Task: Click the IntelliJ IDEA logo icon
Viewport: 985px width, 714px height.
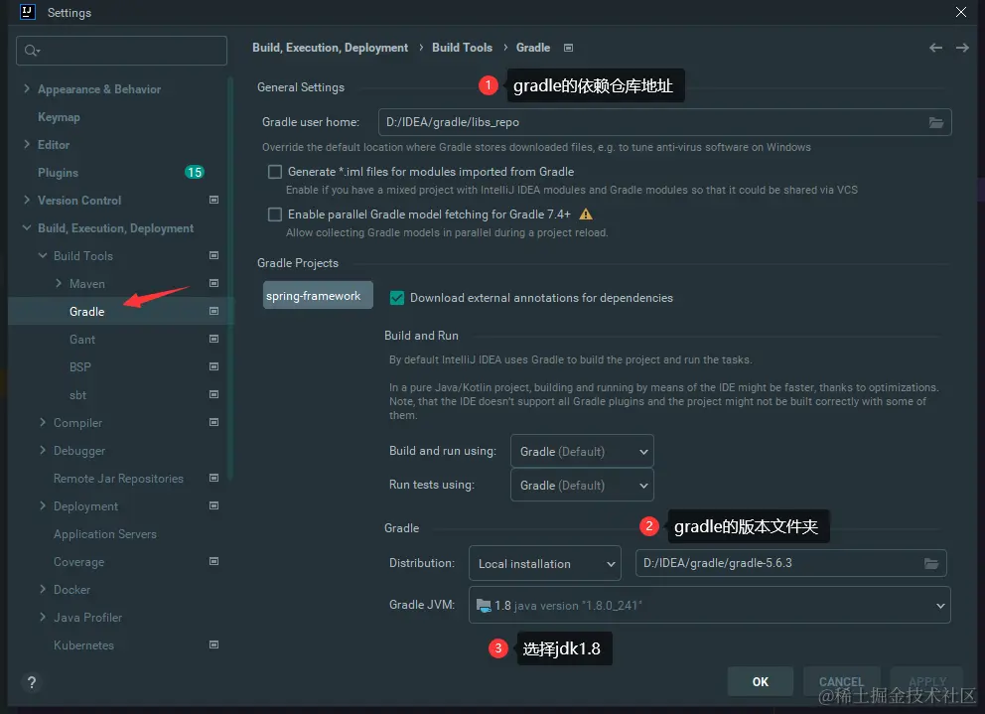Action: tap(28, 12)
